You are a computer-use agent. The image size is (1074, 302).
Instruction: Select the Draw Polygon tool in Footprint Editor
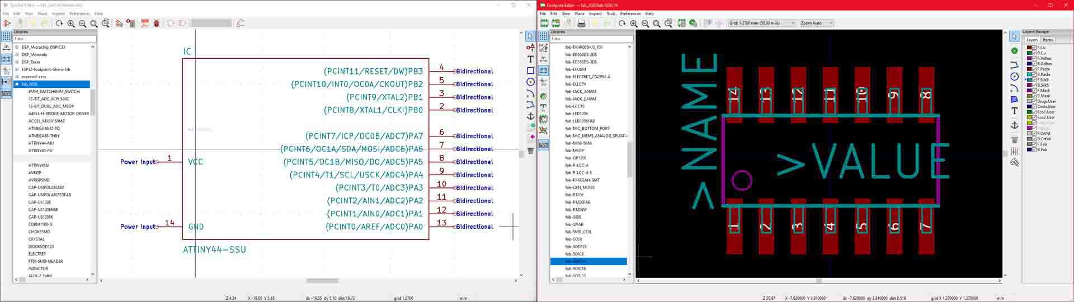[x=1014, y=99]
